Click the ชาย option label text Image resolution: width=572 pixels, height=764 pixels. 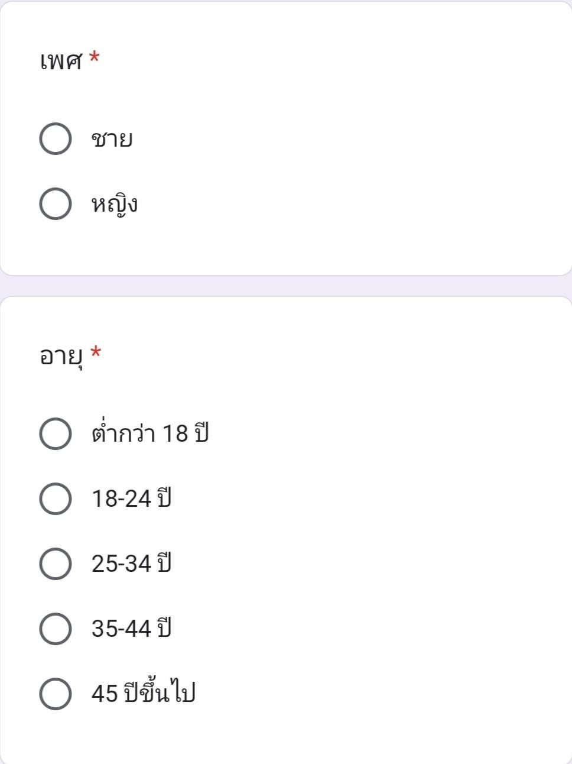click(112, 140)
